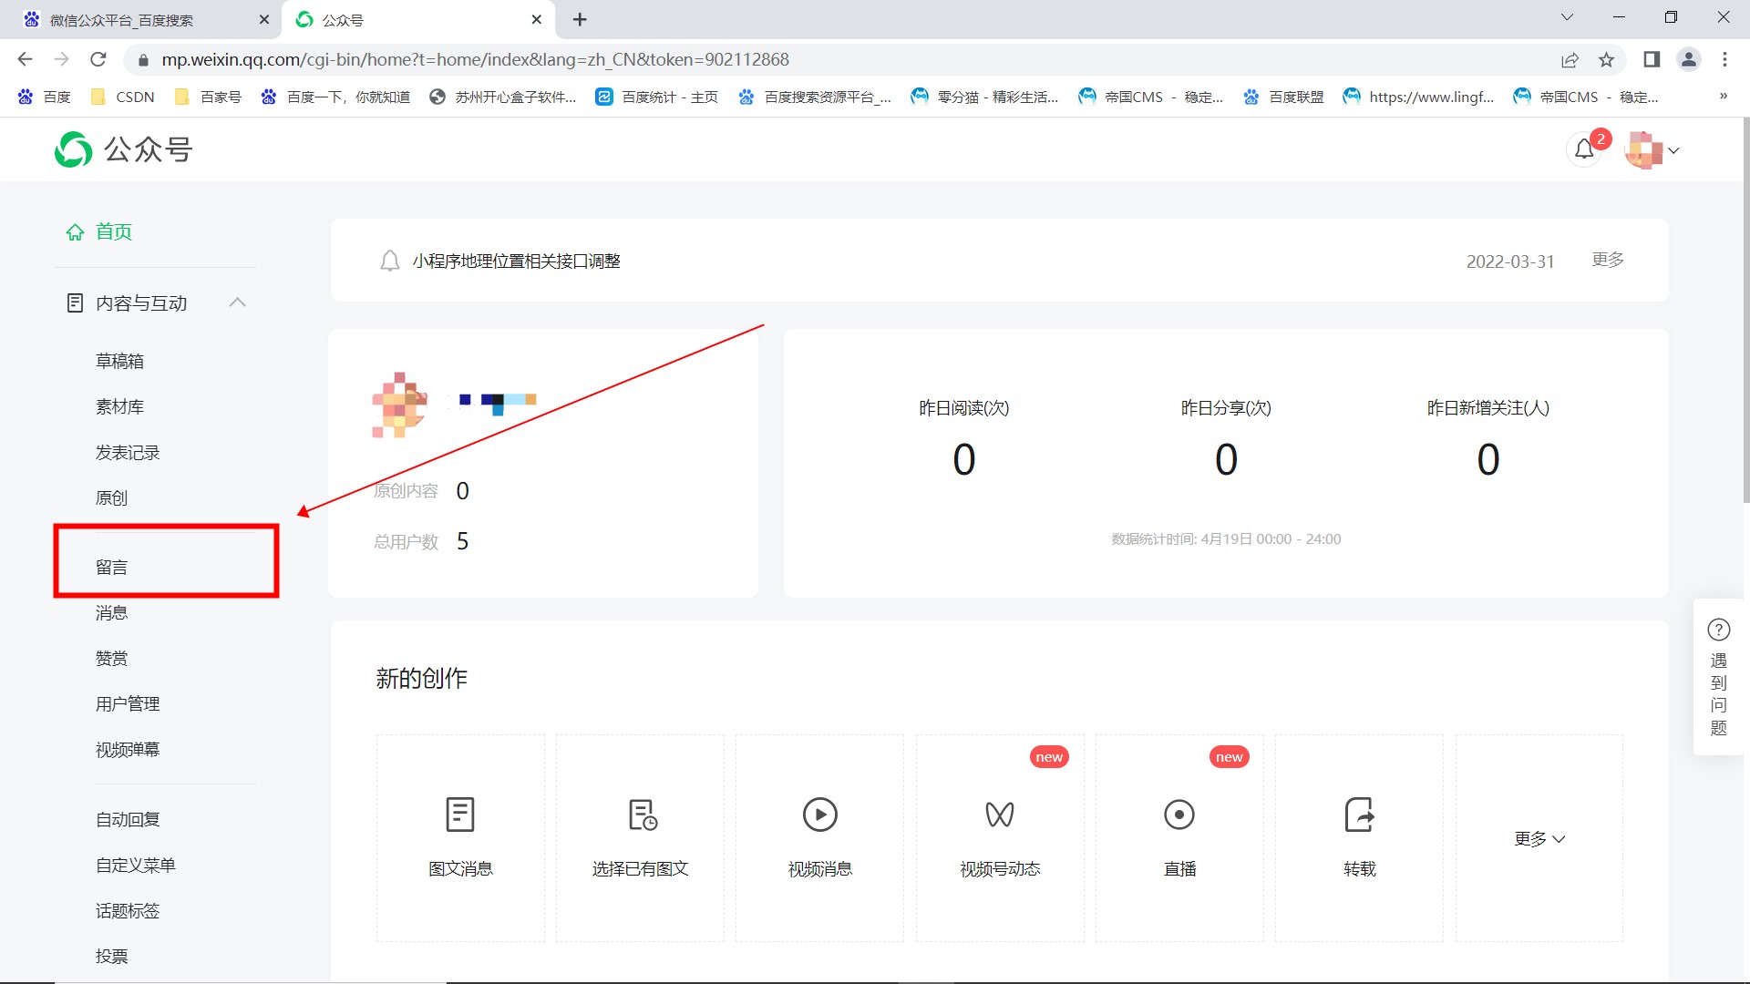Click the share page icon in the address bar
1750x984 pixels.
(1570, 59)
